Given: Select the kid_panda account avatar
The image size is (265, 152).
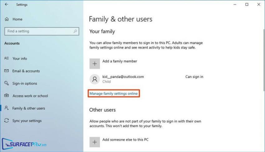Looking at the screenshot, I should click(95, 79).
